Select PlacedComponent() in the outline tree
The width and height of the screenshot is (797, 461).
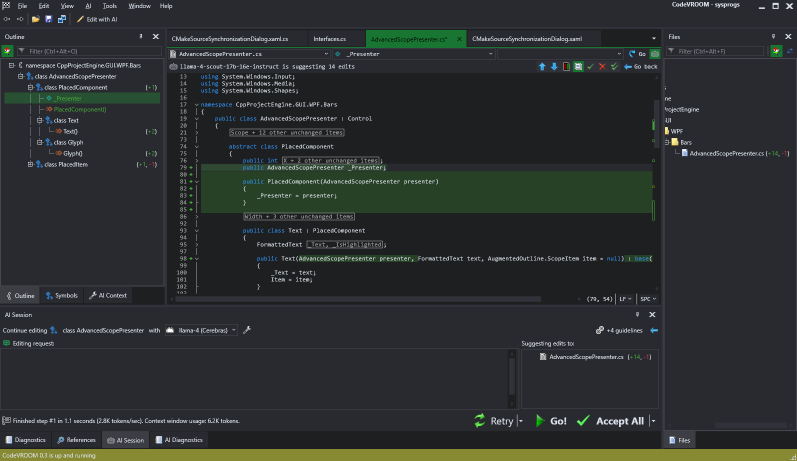pyautogui.click(x=80, y=109)
